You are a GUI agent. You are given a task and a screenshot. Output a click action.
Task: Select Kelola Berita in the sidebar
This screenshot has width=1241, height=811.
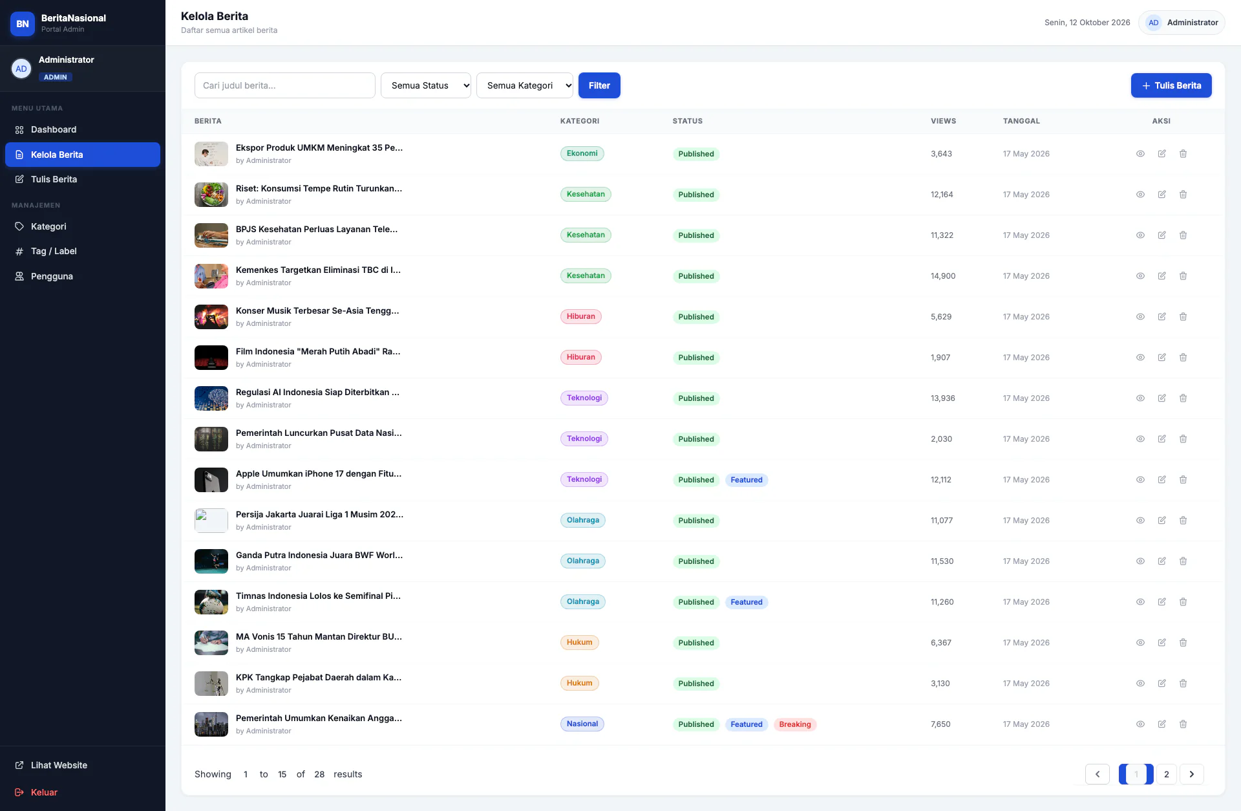[x=83, y=155]
